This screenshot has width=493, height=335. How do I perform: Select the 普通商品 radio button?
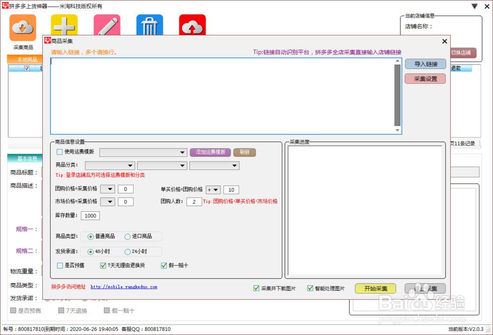(x=91, y=236)
